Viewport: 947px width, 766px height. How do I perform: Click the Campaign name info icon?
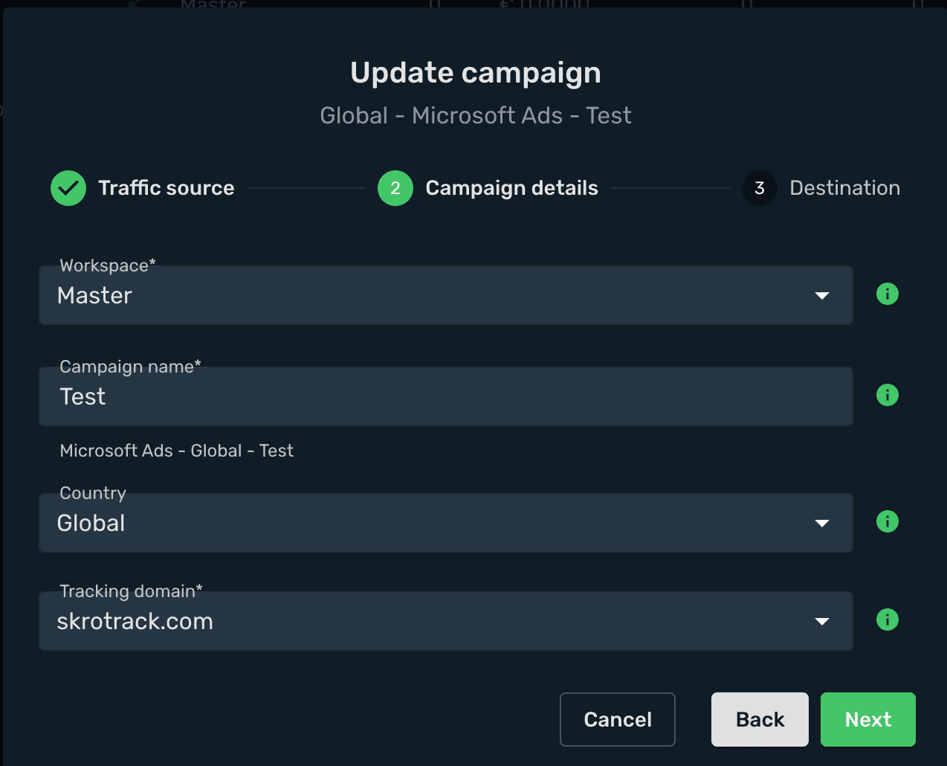click(x=888, y=395)
